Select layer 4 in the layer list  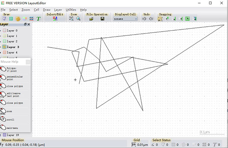pyautogui.click(x=12, y=53)
